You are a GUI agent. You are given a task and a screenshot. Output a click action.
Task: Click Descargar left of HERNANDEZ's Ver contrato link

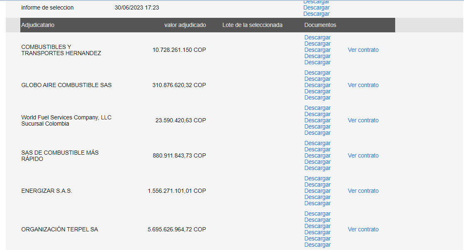pyautogui.click(x=317, y=50)
